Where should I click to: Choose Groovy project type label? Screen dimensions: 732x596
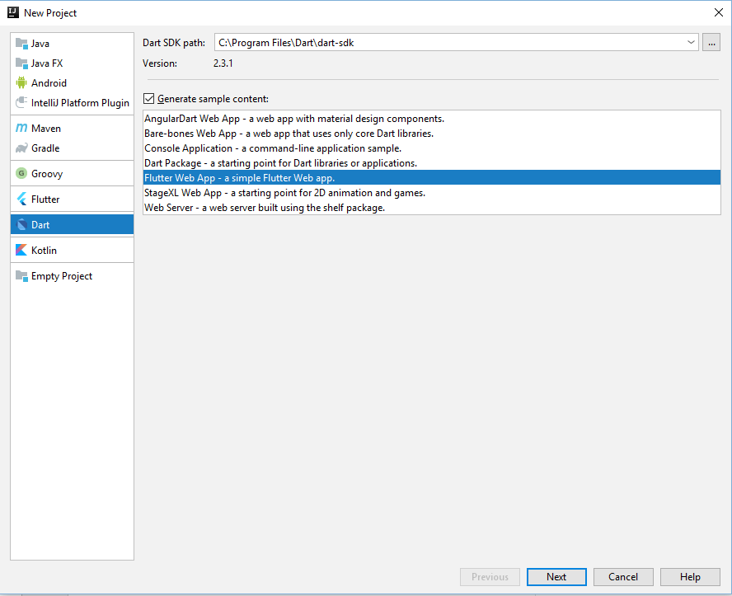[47, 174]
